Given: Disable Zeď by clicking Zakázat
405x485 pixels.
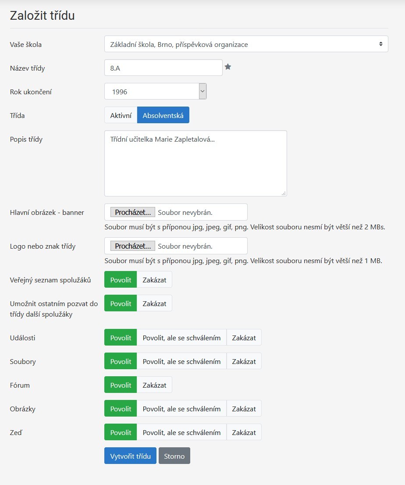Looking at the screenshot, I should (x=244, y=432).
